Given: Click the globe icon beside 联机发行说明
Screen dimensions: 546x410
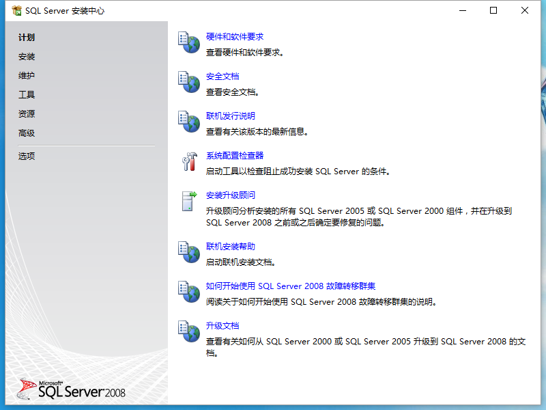Looking at the screenshot, I should [x=189, y=122].
